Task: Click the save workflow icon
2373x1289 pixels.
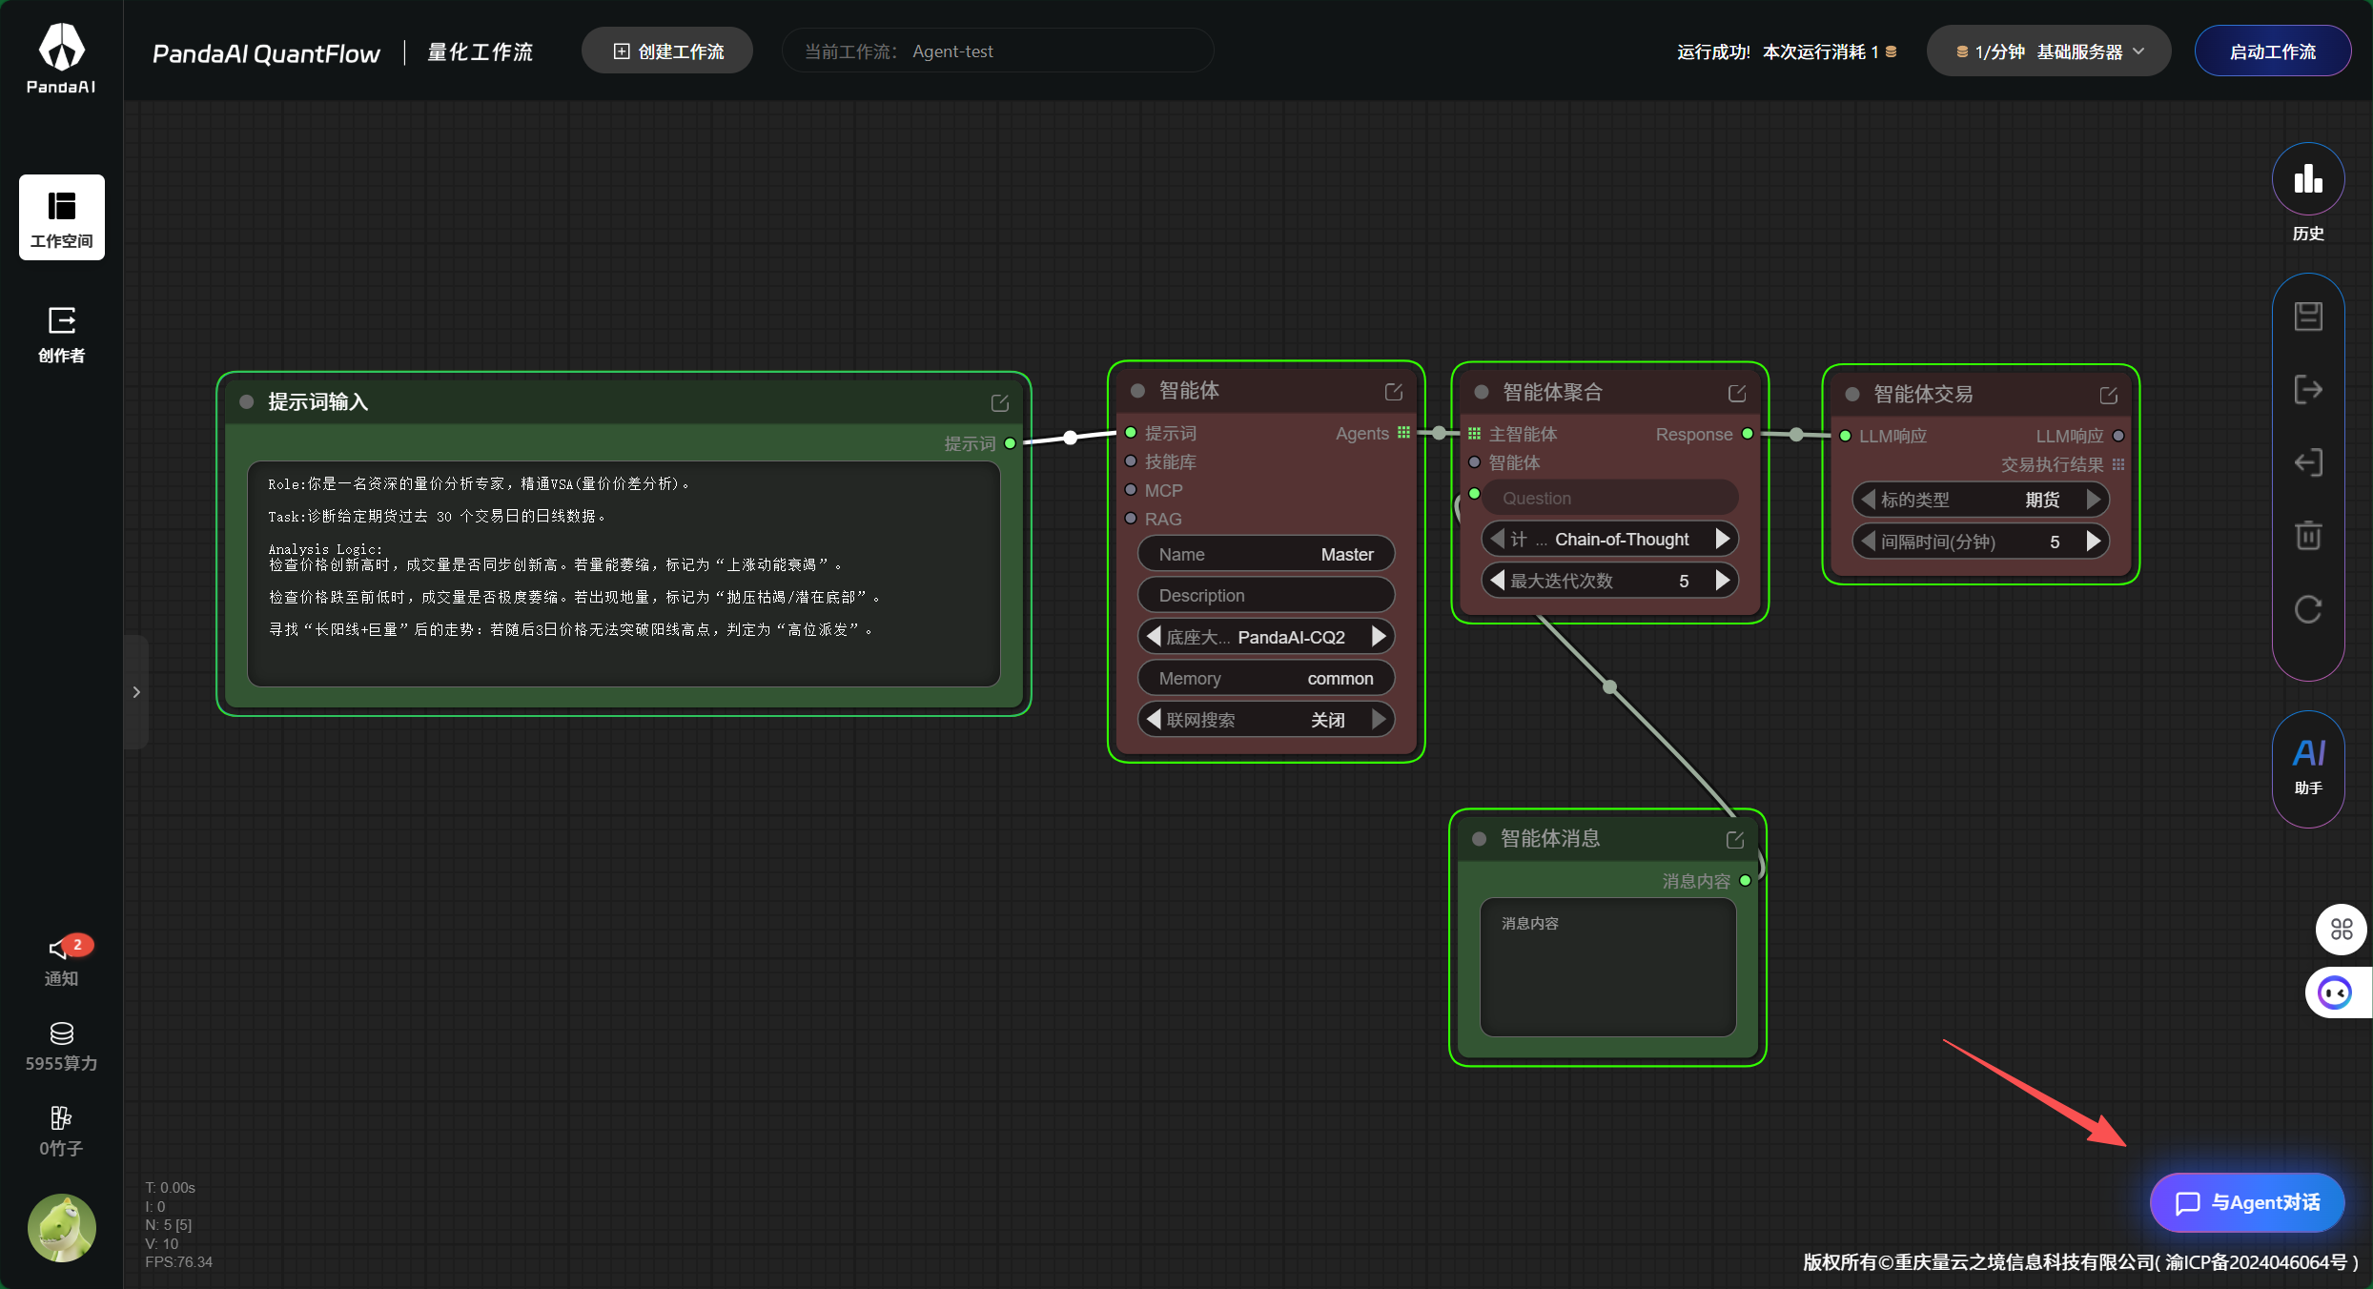Action: click(2308, 316)
